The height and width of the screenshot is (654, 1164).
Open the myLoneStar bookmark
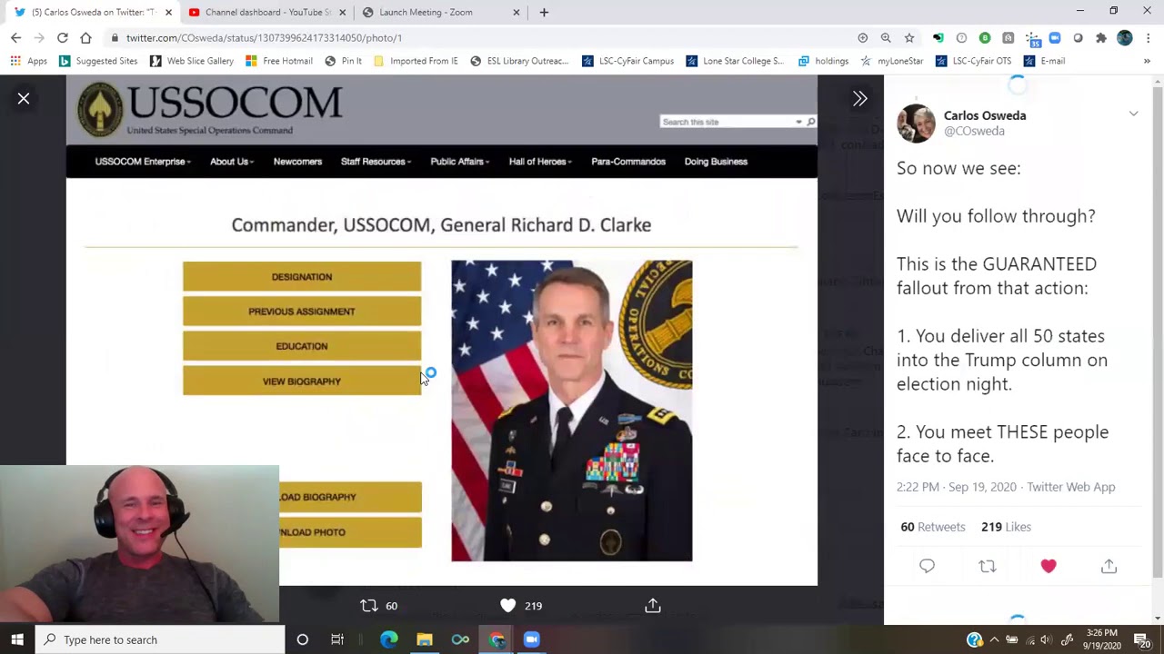pyautogui.click(x=891, y=61)
